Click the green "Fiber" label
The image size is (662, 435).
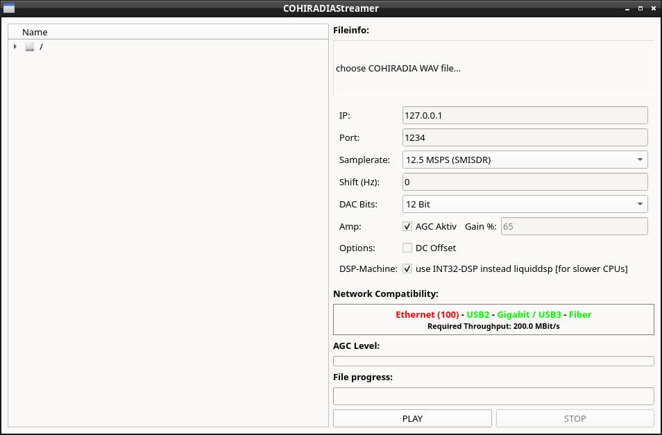point(580,314)
